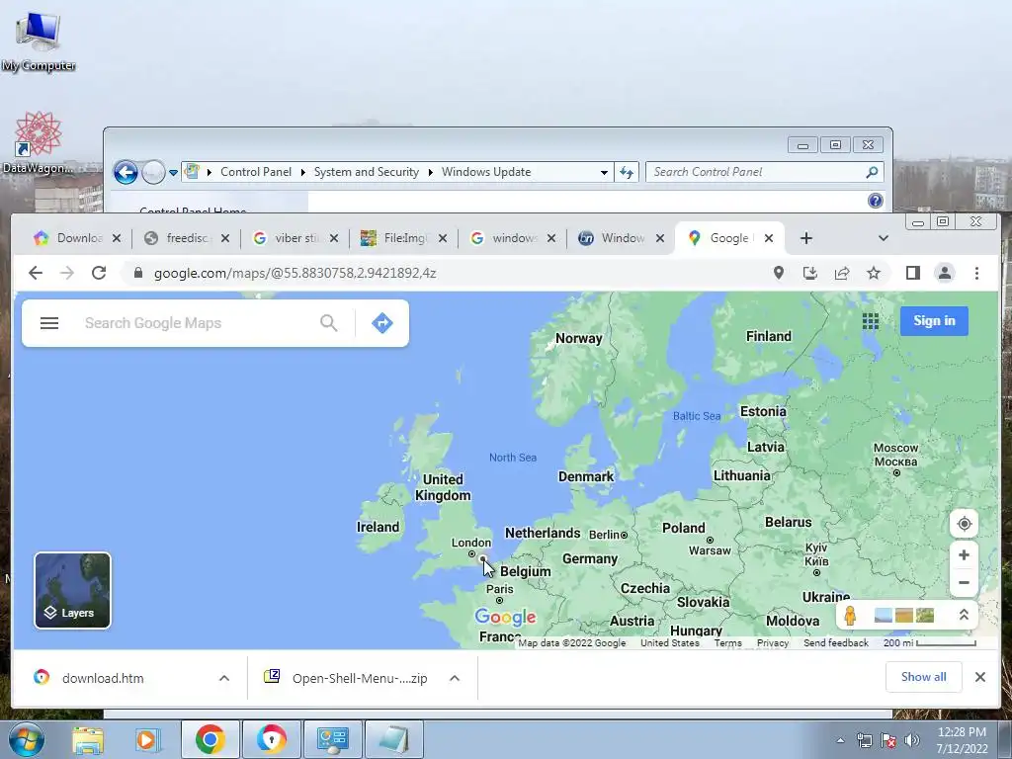
Task: Open Windows Explorer from taskbar
Action: point(87,739)
